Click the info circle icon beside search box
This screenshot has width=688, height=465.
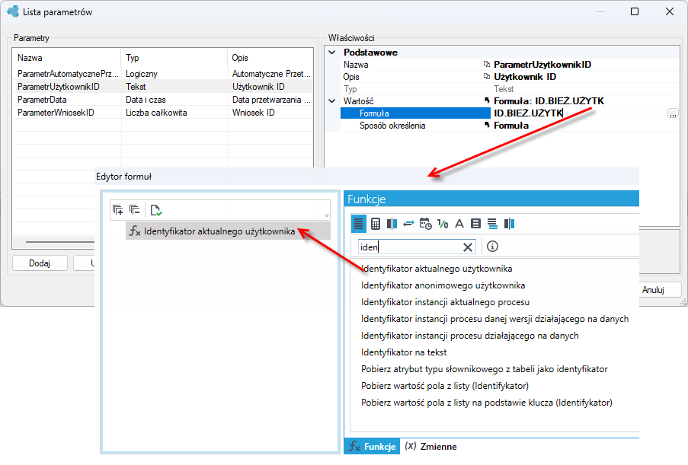coord(492,247)
